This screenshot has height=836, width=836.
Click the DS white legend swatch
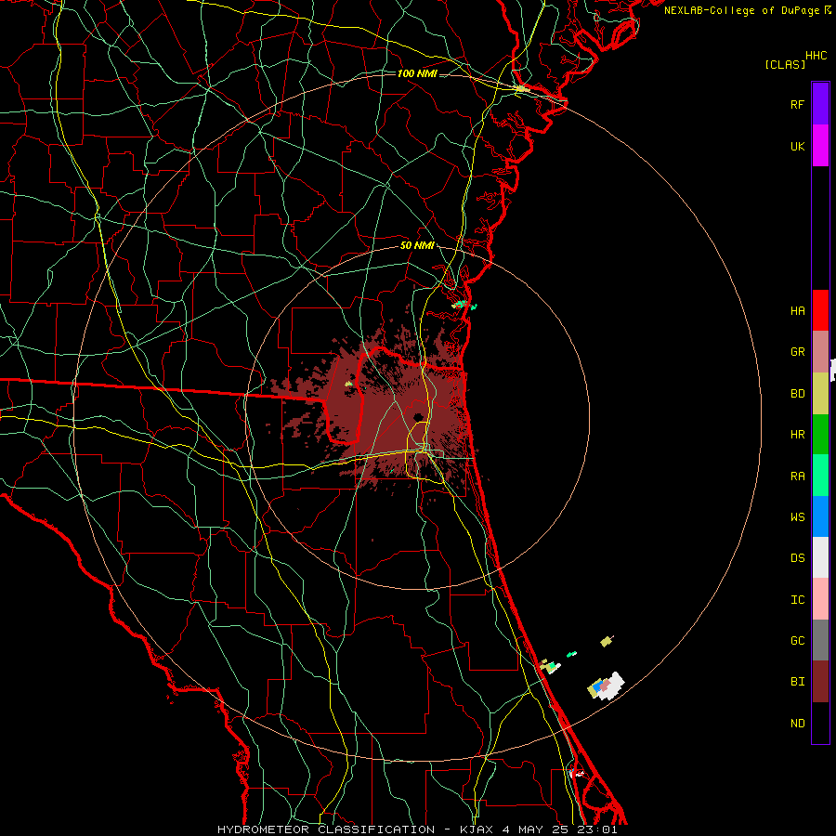point(820,557)
